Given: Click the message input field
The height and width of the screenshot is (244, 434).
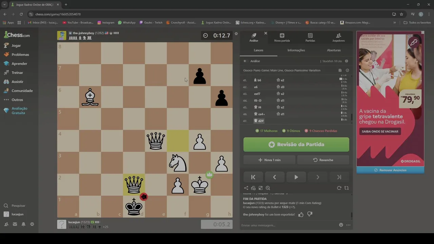Looking at the screenshot, I should point(288,225).
